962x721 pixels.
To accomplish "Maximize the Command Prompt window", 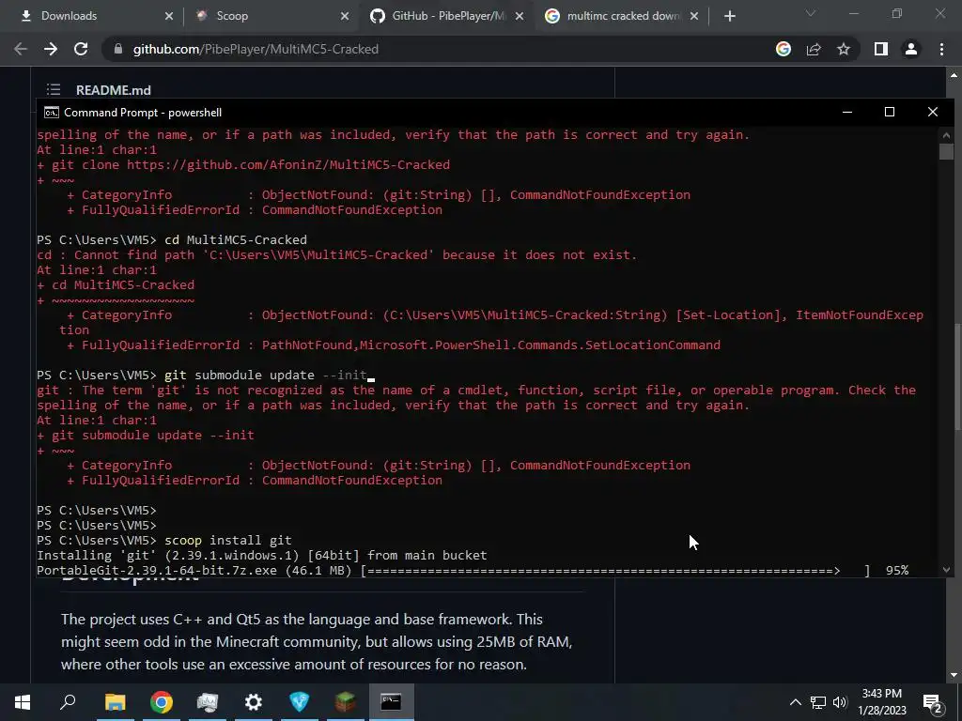I will (x=890, y=113).
